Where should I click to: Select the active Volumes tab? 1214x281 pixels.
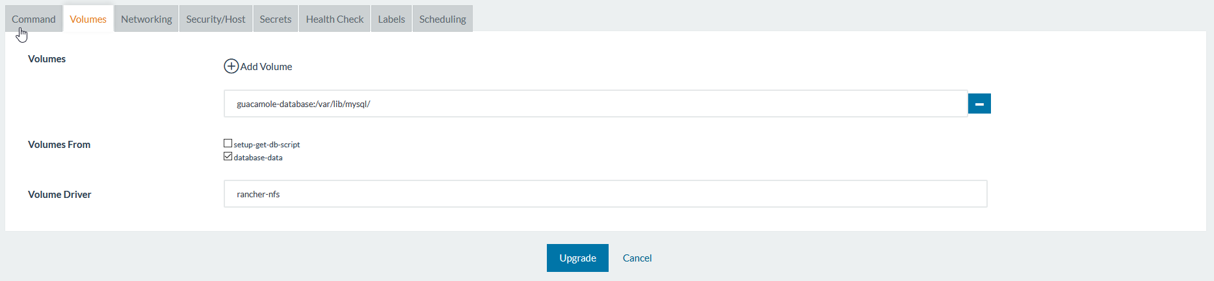pyautogui.click(x=88, y=19)
